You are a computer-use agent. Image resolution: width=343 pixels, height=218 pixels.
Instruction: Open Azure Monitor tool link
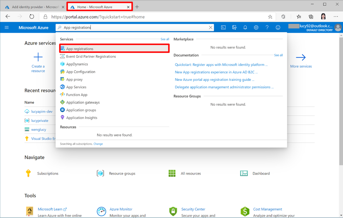coord(121,209)
